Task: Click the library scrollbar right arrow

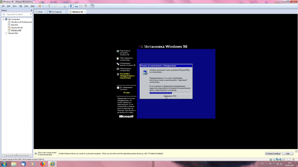Action: click(31, 155)
